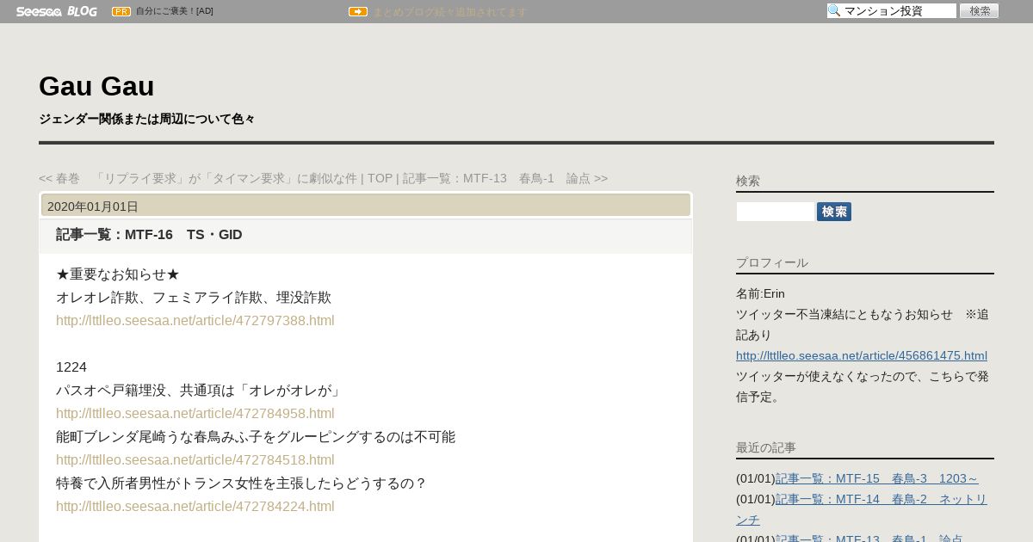Click the プロフィール sidebar heading

click(772, 262)
